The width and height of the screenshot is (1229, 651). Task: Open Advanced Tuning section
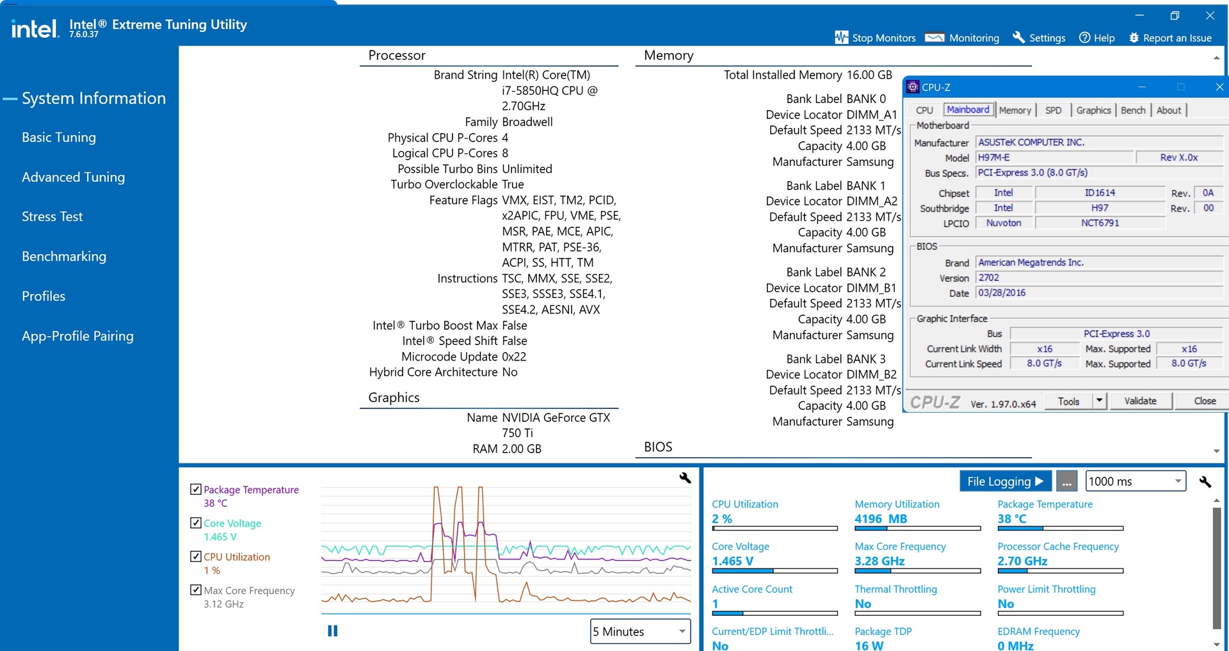74,177
